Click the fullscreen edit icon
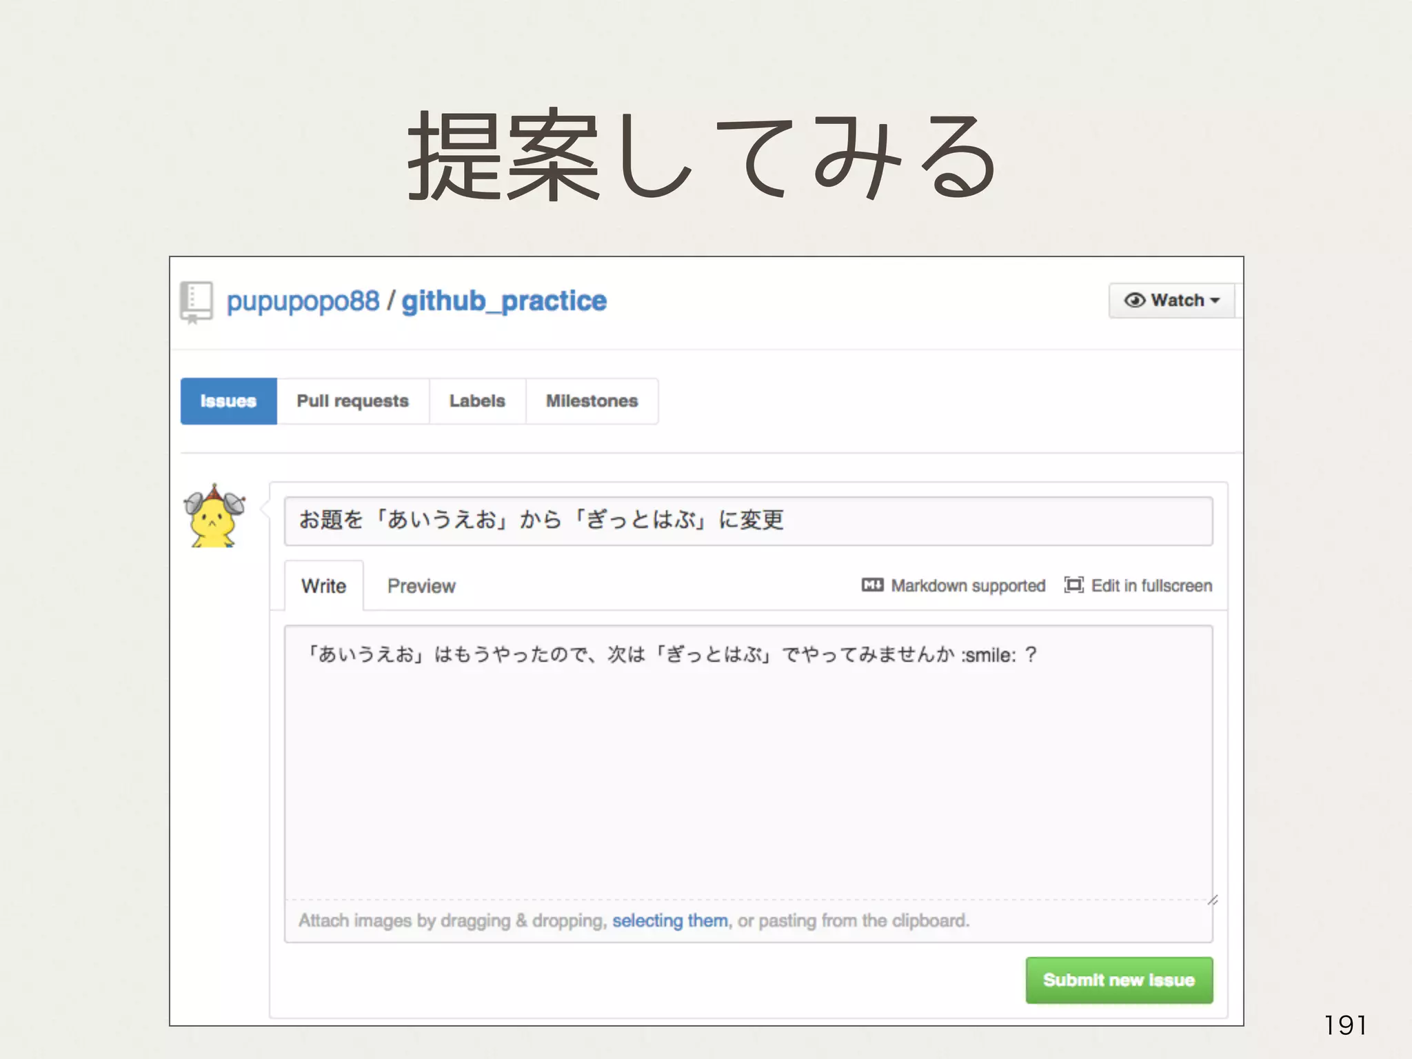This screenshot has height=1059, width=1412. click(1073, 585)
